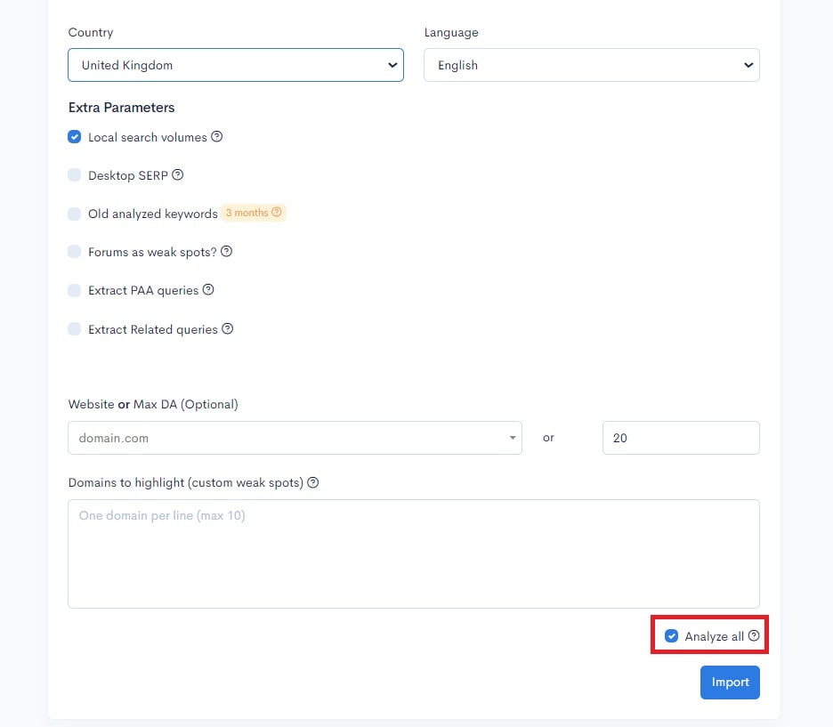This screenshot has width=833, height=727.
Task: Uncheck the Local search volumes checkbox
Action: click(75, 137)
